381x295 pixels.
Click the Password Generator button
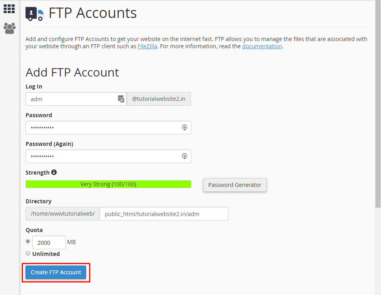pos(235,185)
